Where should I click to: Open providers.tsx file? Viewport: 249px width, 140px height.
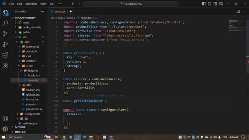click(x=34, y=109)
